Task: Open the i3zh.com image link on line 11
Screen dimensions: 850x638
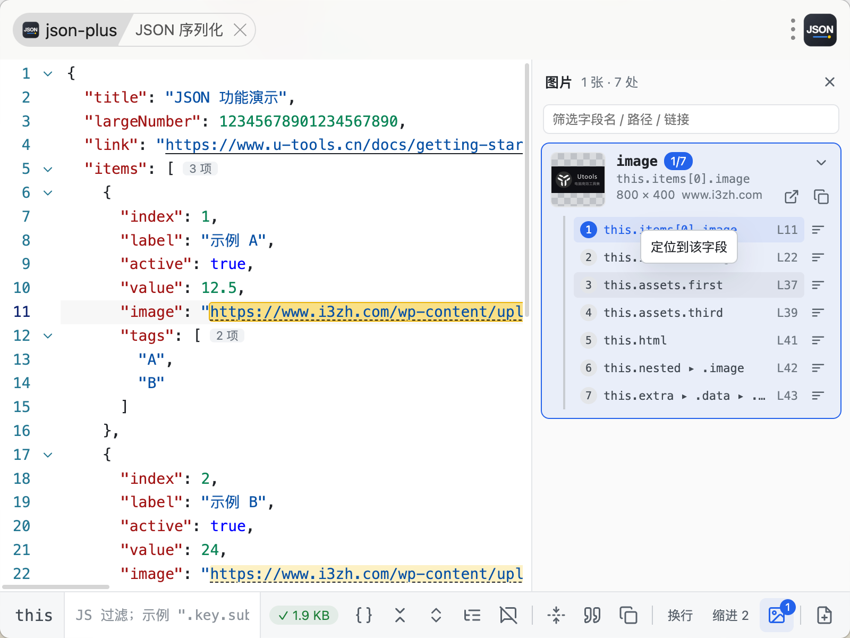Action: [x=366, y=312]
